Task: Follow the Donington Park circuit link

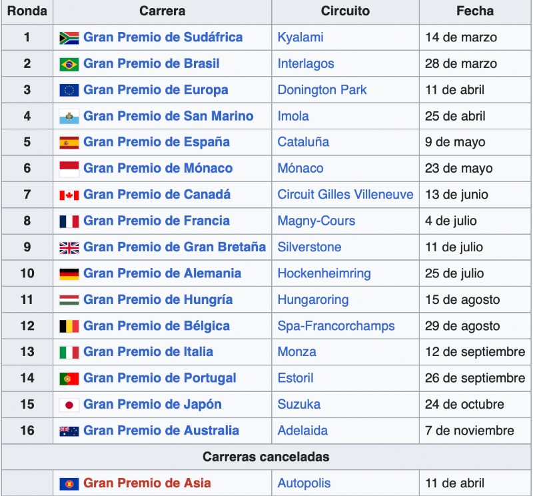Action: 322,90
